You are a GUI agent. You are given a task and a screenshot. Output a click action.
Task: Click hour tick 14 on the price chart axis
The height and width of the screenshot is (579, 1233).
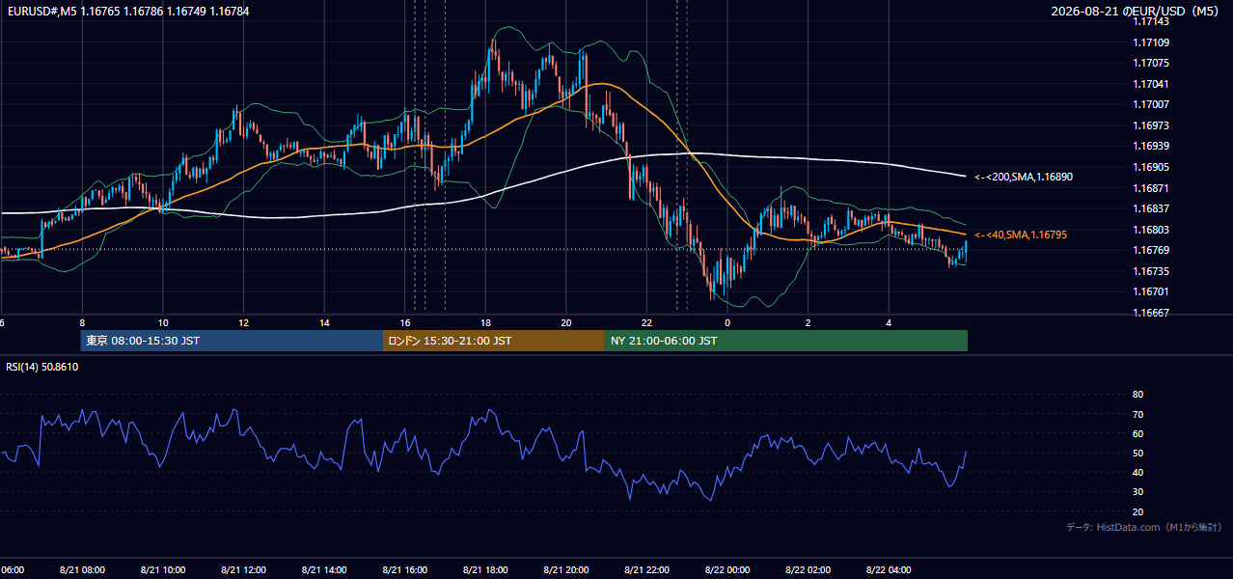coord(324,322)
